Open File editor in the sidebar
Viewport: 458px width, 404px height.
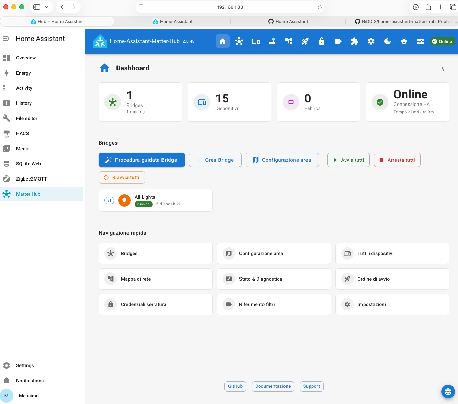pyautogui.click(x=42, y=118)
